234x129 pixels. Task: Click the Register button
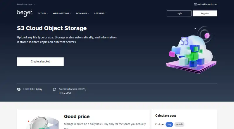(205, 13)
